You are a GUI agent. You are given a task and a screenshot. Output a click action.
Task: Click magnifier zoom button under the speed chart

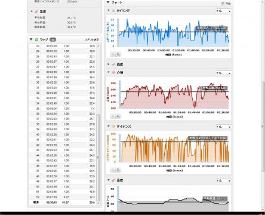[x=118, y=54]
